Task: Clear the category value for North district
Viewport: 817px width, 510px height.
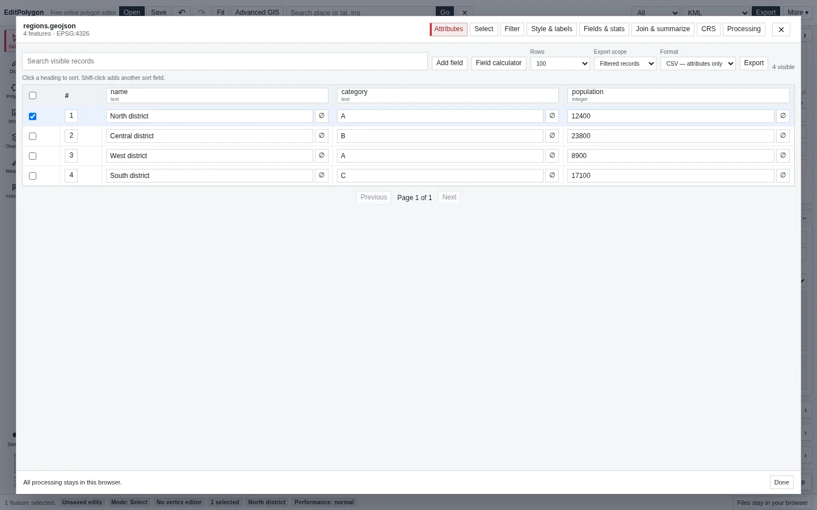Action: coord(552,116)
